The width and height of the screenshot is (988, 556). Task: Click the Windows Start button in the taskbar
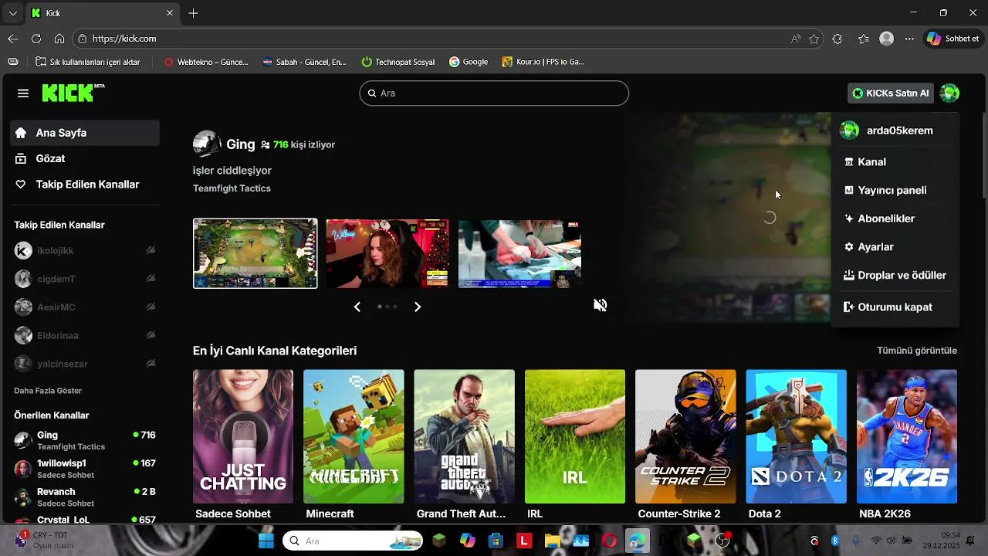click(266, 541)
